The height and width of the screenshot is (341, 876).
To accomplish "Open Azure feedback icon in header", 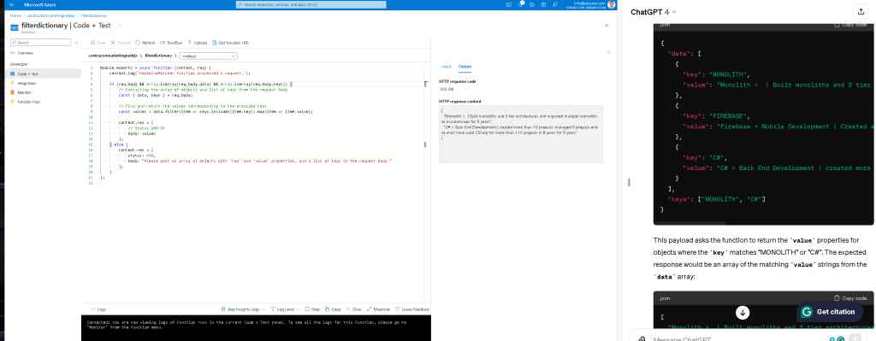I will coord(554,4).
